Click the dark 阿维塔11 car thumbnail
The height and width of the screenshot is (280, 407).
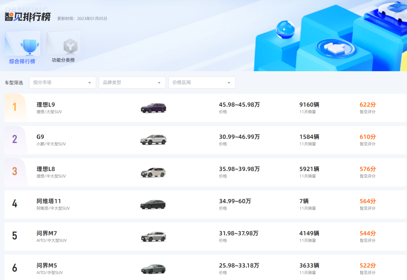tap(153, 205)
